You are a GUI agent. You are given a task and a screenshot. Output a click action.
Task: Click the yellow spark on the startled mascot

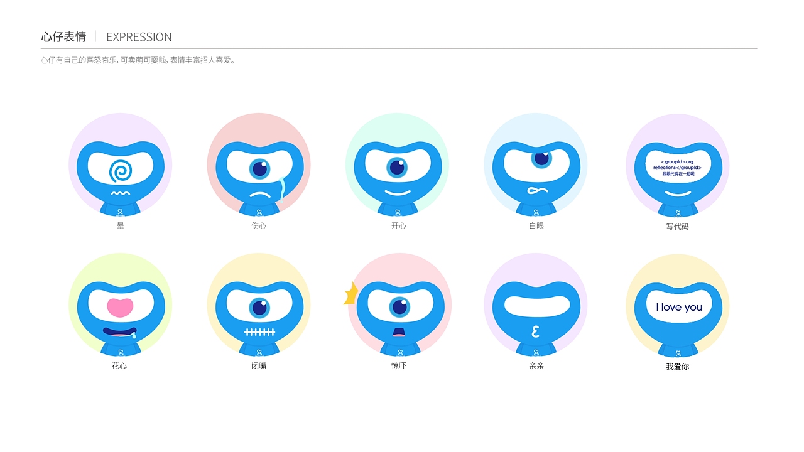pyautogui.click(x=350, y=293)
